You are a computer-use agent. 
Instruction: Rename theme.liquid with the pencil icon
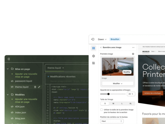39,87
